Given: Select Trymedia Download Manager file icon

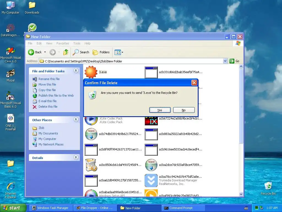Looking at the screenshot, I should [151, 181].
